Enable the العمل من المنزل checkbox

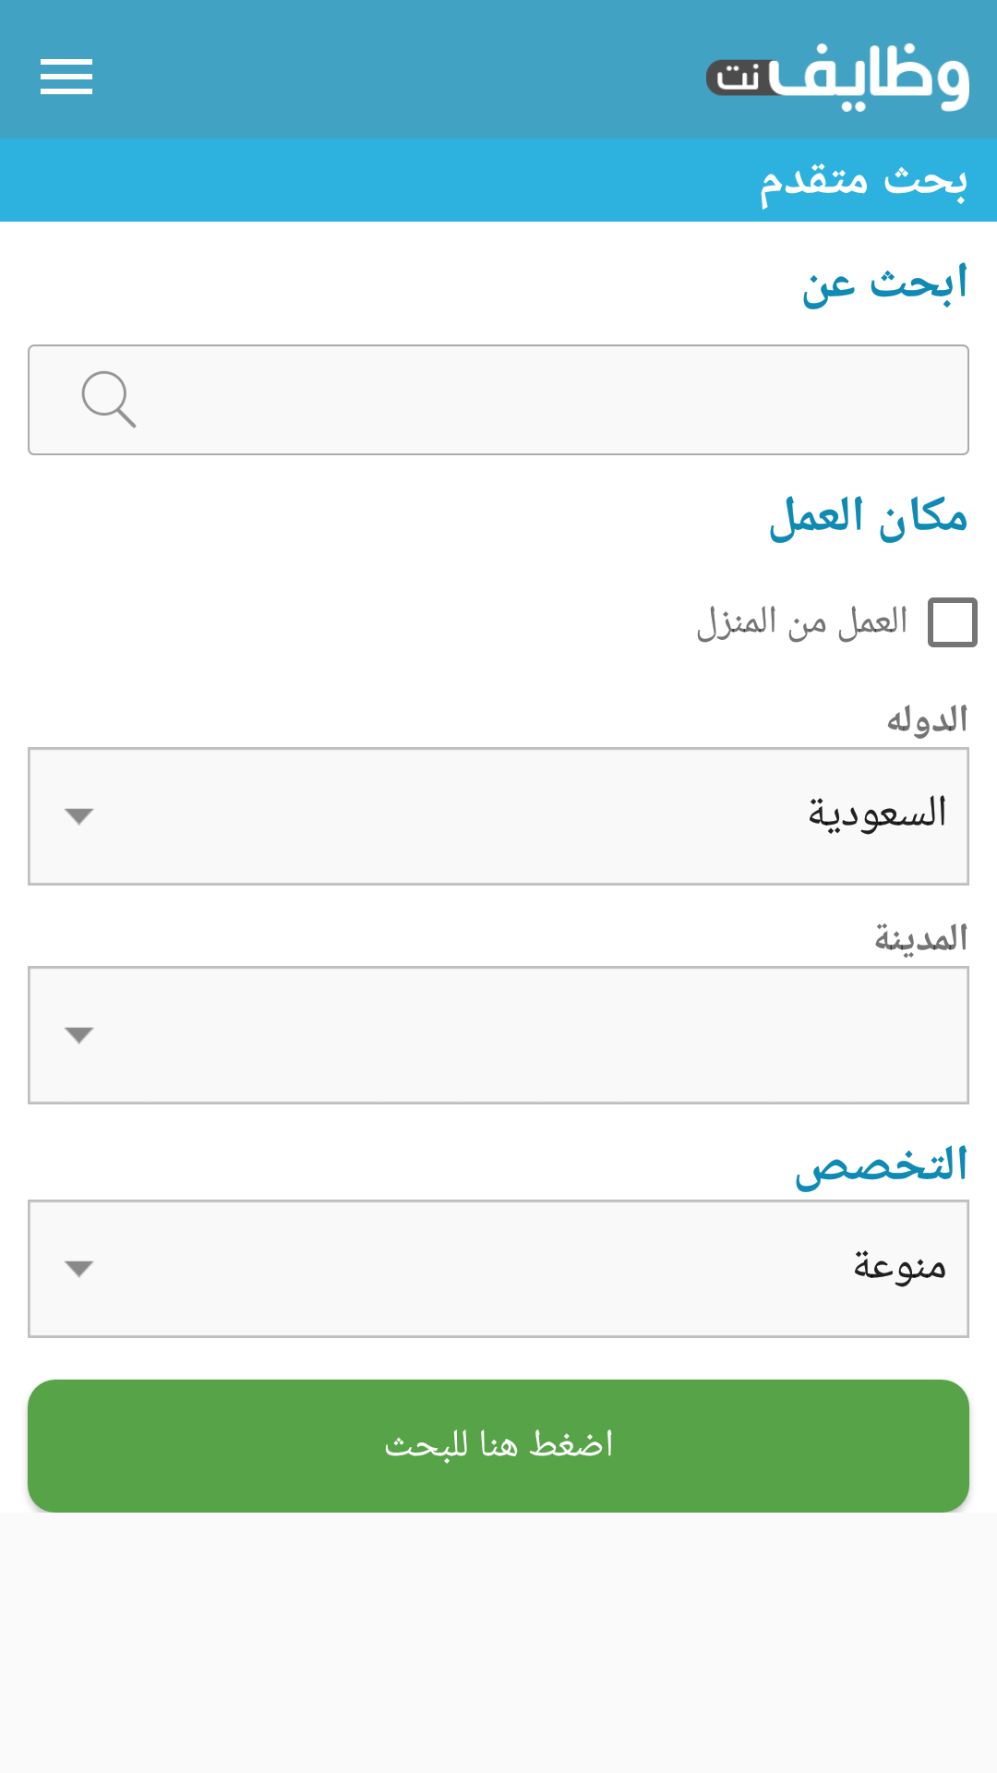tap(952, 621)
